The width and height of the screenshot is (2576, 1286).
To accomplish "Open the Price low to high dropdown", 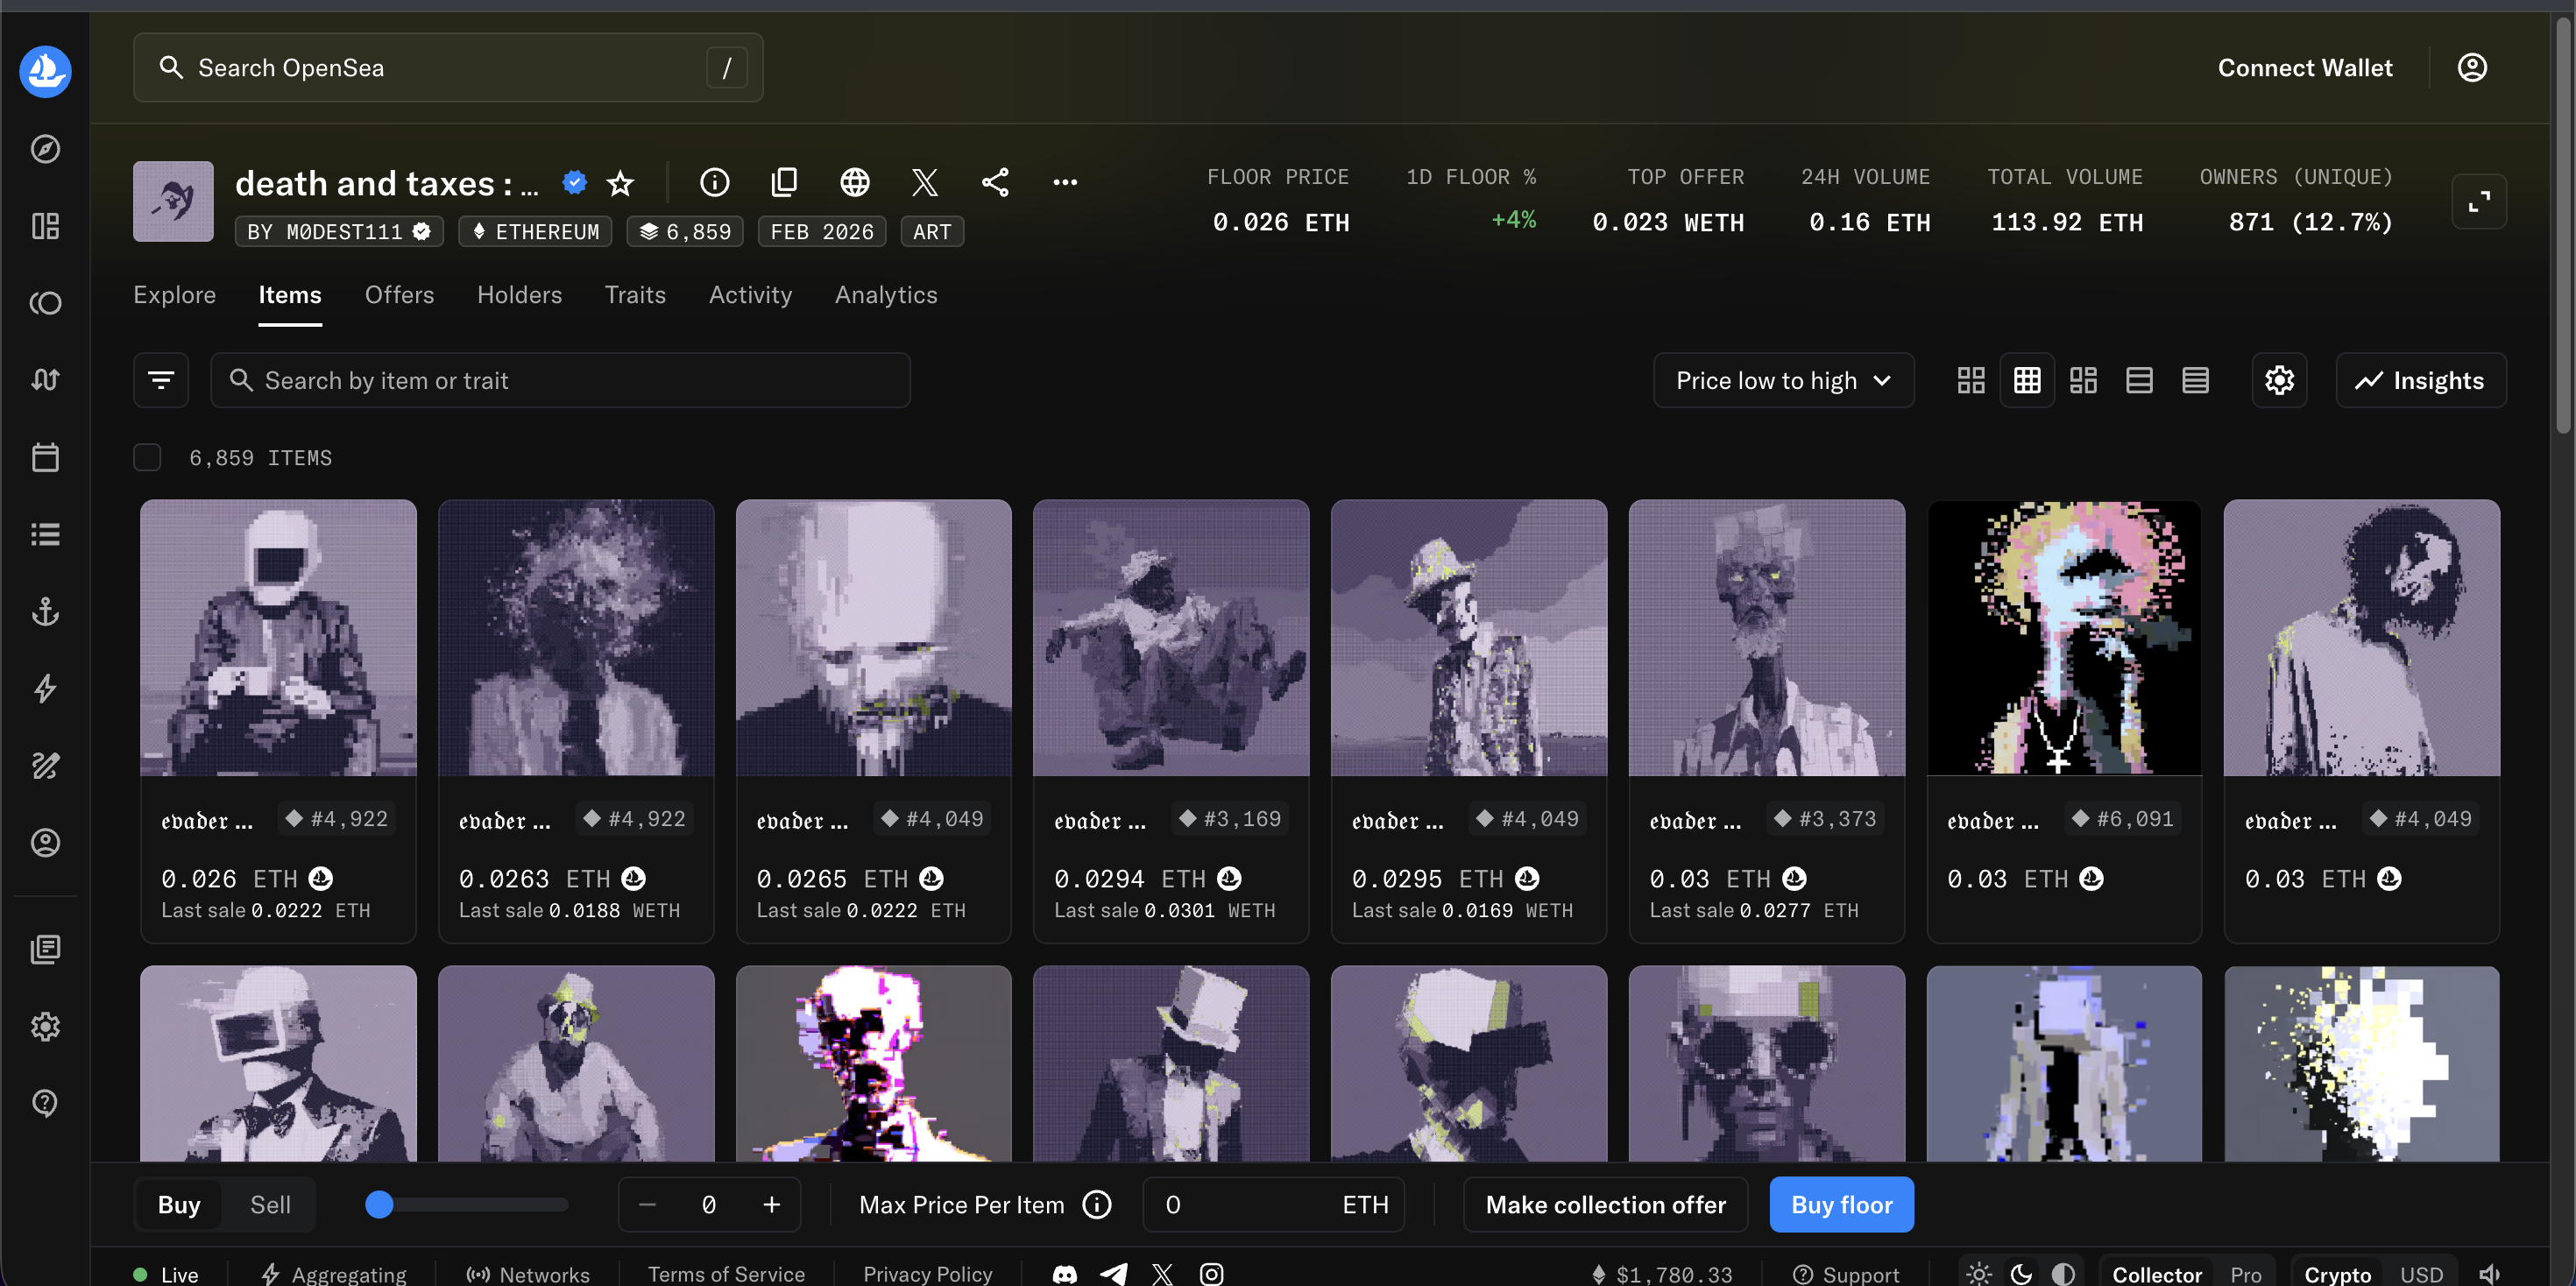I will pyautogui.click(x=1783, y=380).
